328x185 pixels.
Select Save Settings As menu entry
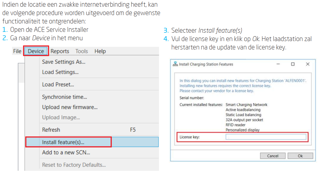pos(64,62)
